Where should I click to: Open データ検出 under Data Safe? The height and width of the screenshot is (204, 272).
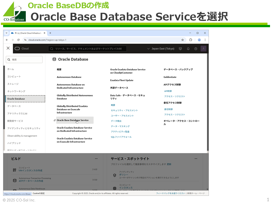click(116, 121)
